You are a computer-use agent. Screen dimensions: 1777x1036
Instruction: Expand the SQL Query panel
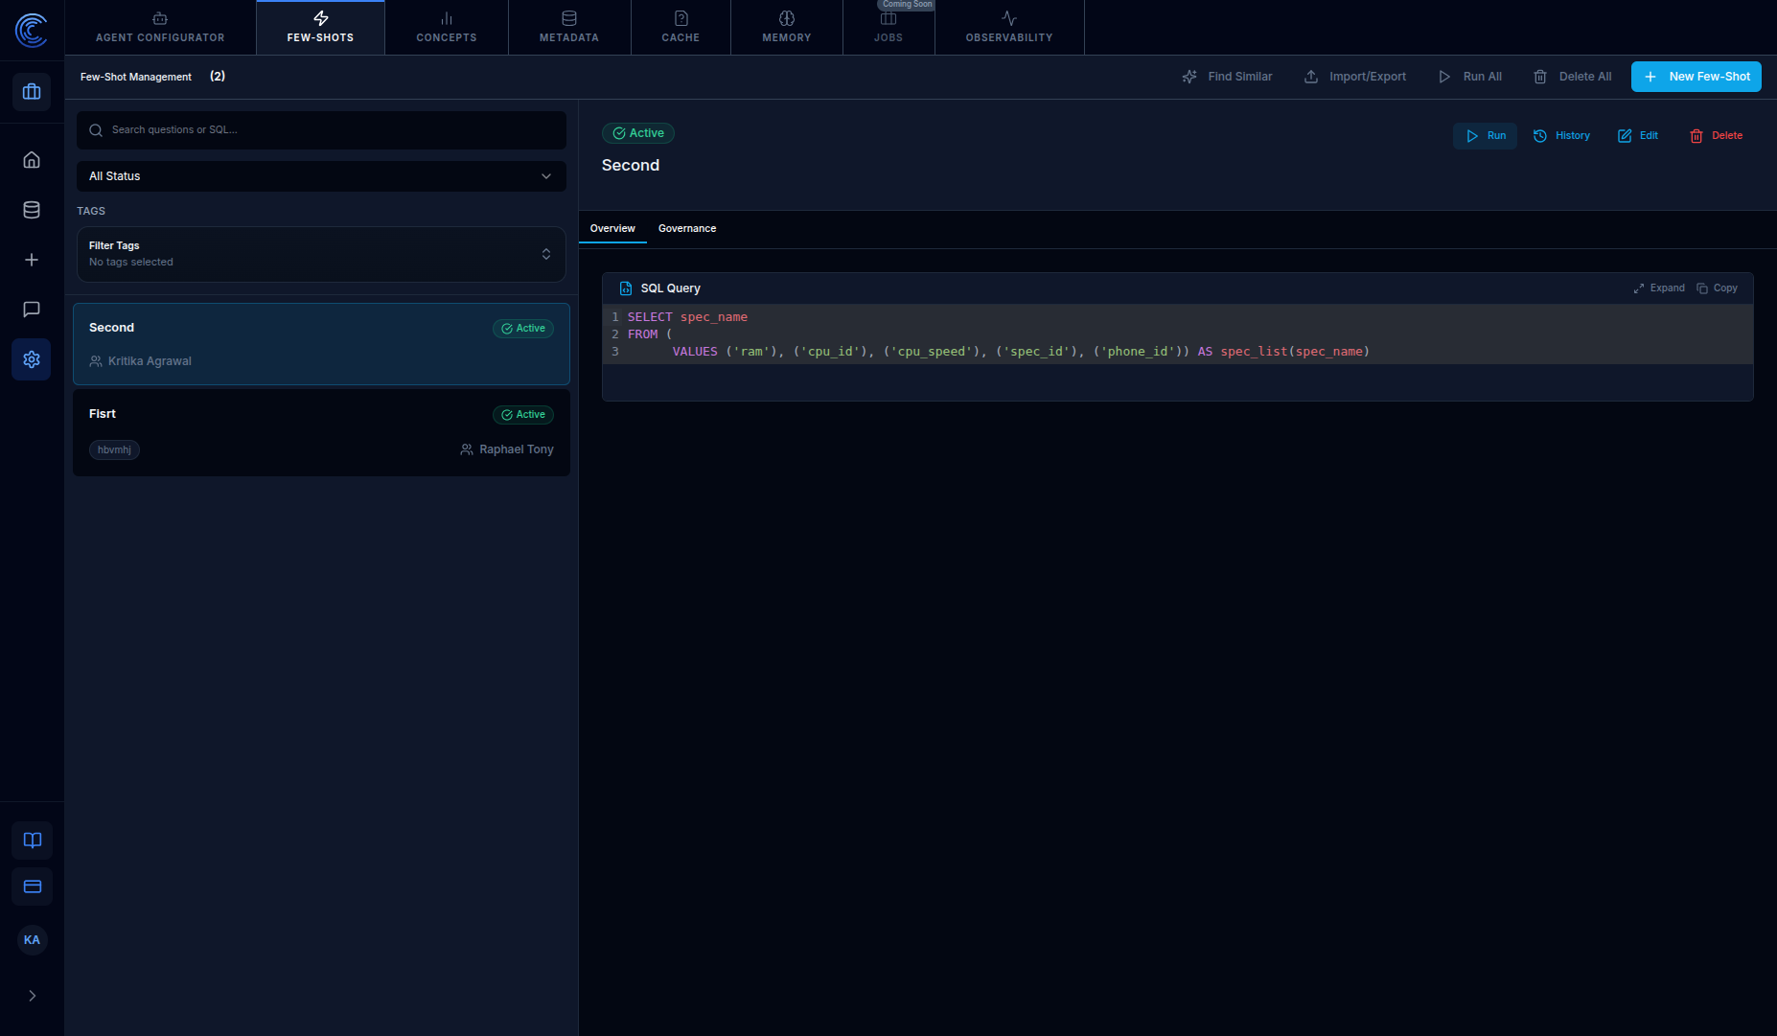pyautogui.click(x=1659, y=288)
